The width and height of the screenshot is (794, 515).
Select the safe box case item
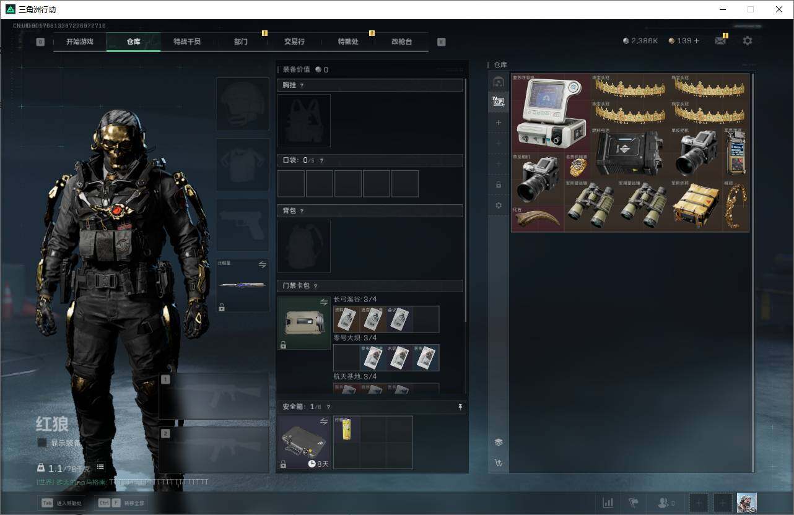click(x=304, y=443)
